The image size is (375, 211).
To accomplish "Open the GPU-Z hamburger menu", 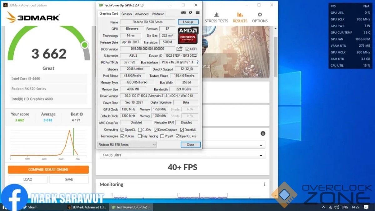I will pyautogui.click(x=197, y=13).
